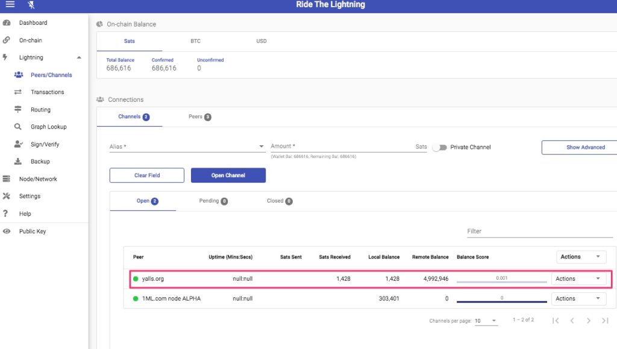This screenshot has width=617, height=349.
Task: Click the yalls.org peer name
Action: click(152, 278)
